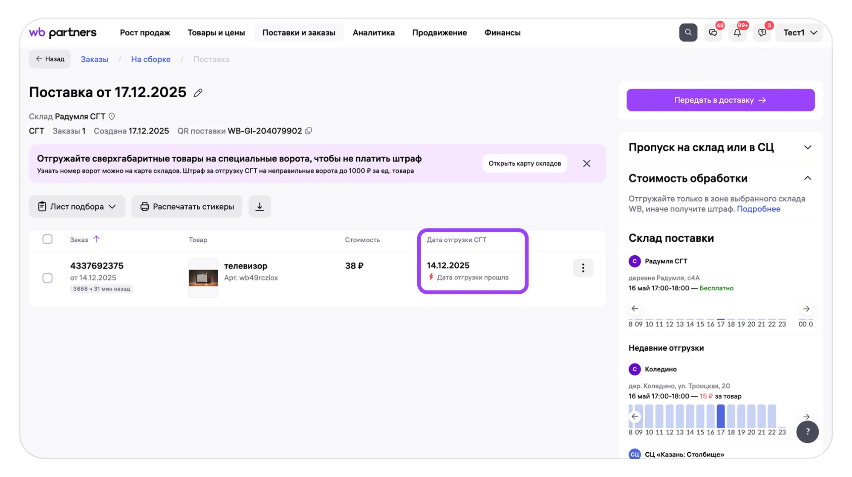
Task: Go to previous Коледино time slots
Action: click(x=635, y=416)
